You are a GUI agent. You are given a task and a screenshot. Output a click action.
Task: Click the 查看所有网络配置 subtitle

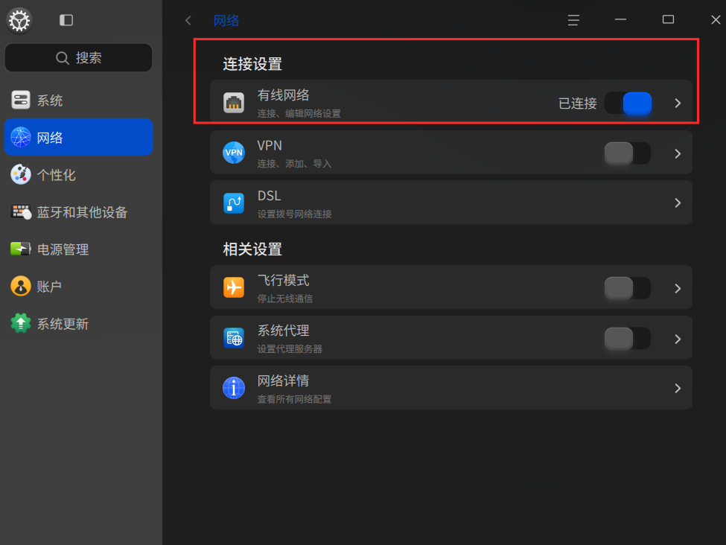point(294,399)
